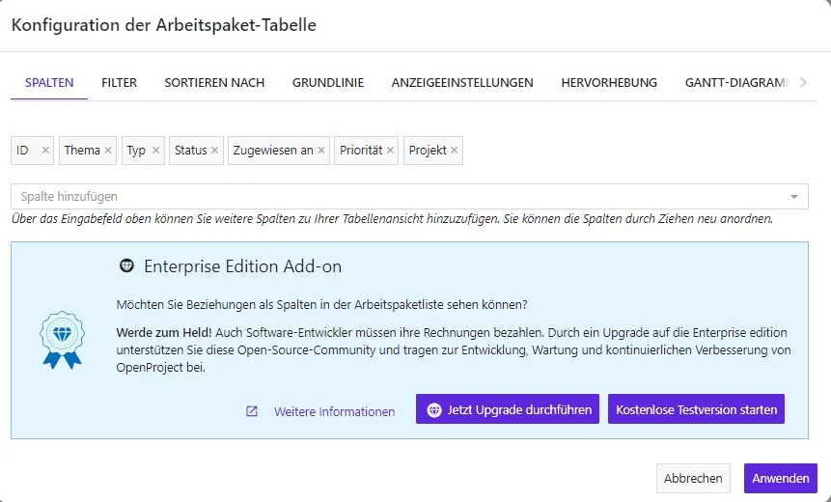Select the Status column chip label
Screen dimensions: 831x502
click(x=191, y=151)
